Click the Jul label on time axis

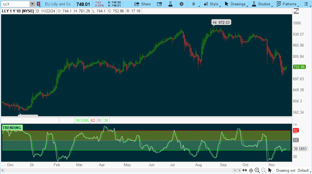172,165
